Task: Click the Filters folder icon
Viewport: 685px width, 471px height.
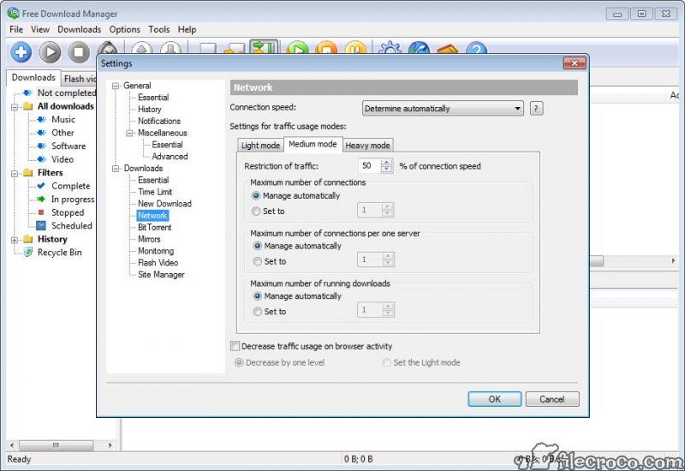Action: tap(28, 173)
